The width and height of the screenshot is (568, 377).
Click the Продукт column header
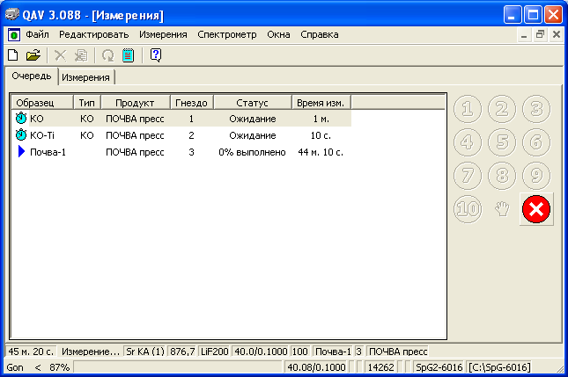[x=135, y=103]
